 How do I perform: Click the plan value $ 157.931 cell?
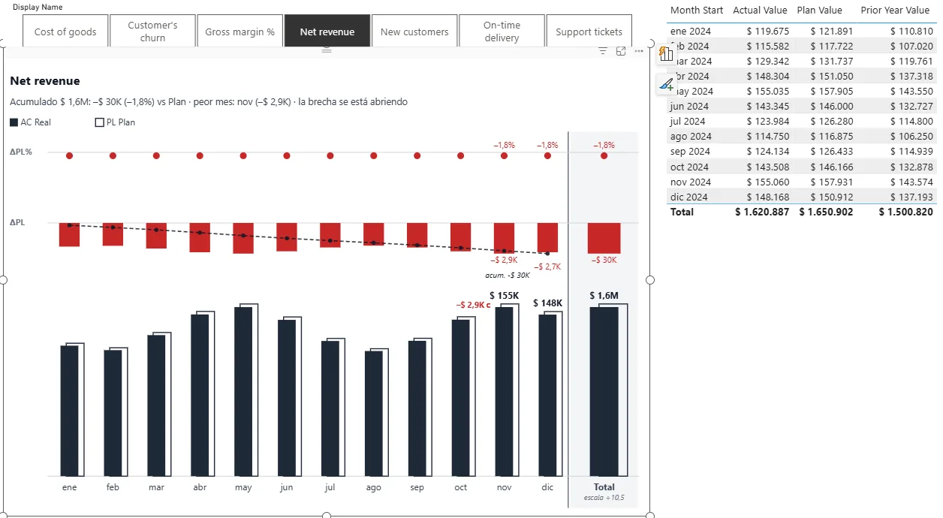pos(831,182)
